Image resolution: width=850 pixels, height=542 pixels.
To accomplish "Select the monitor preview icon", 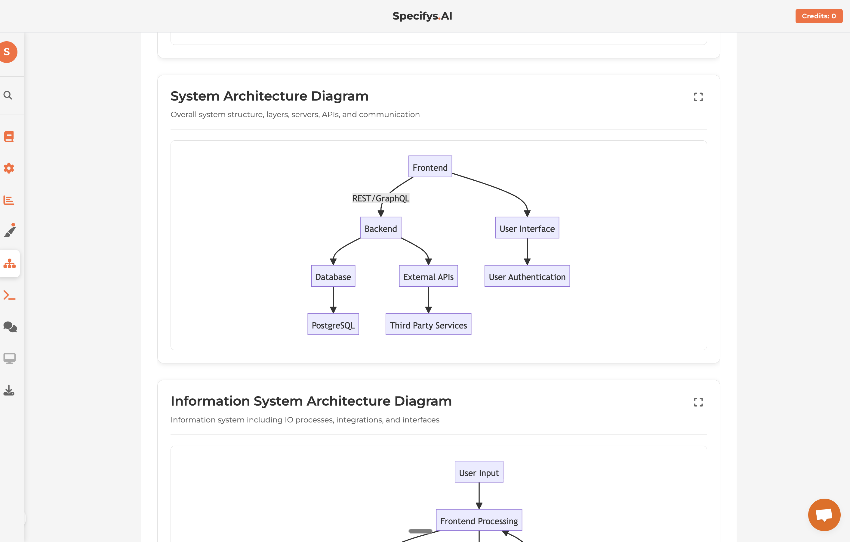I will point(10,358).
